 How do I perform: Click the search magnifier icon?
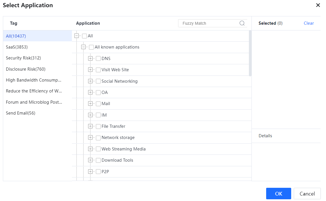coord(242,23)
